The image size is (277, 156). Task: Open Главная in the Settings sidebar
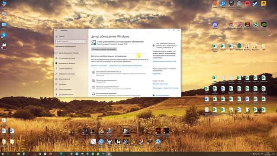coord(61,36)
